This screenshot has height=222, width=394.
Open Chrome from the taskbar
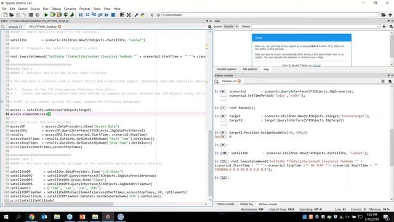click(31, 216)
